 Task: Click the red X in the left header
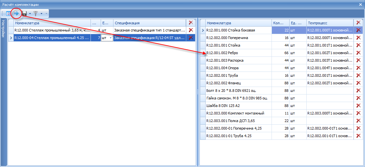191,23
